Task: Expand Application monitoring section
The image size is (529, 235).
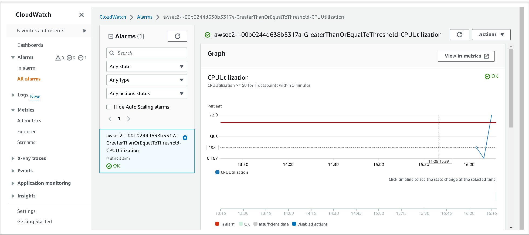Action: tap(13, 183)
